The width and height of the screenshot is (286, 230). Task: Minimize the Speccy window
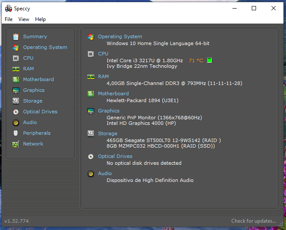[x=235, y=8]
